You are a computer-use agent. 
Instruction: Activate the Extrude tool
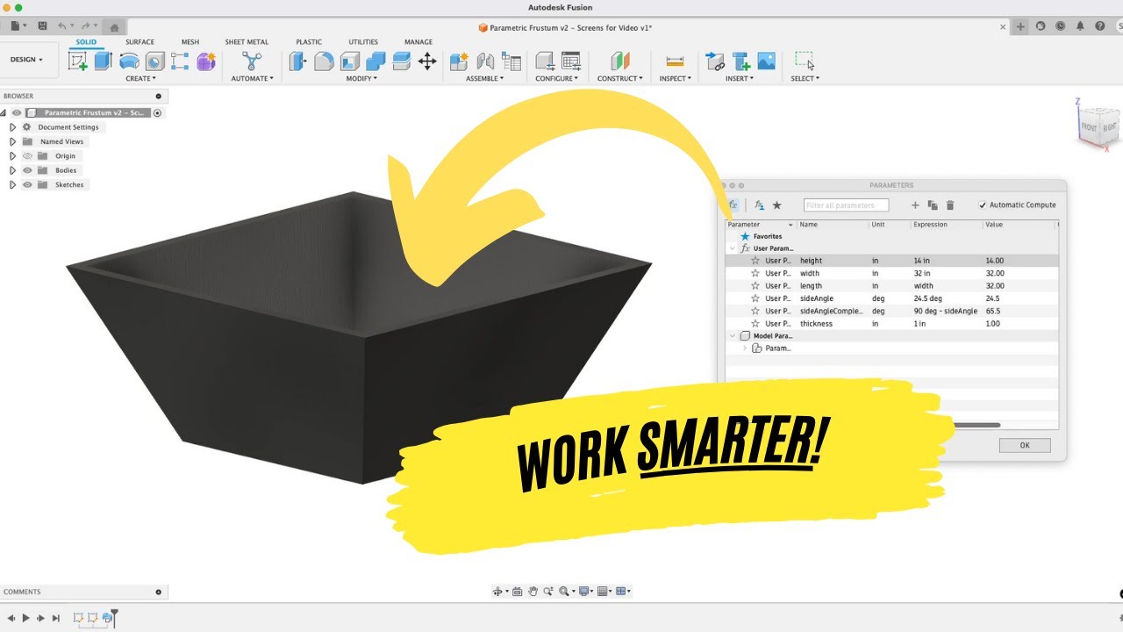(104, 61)
